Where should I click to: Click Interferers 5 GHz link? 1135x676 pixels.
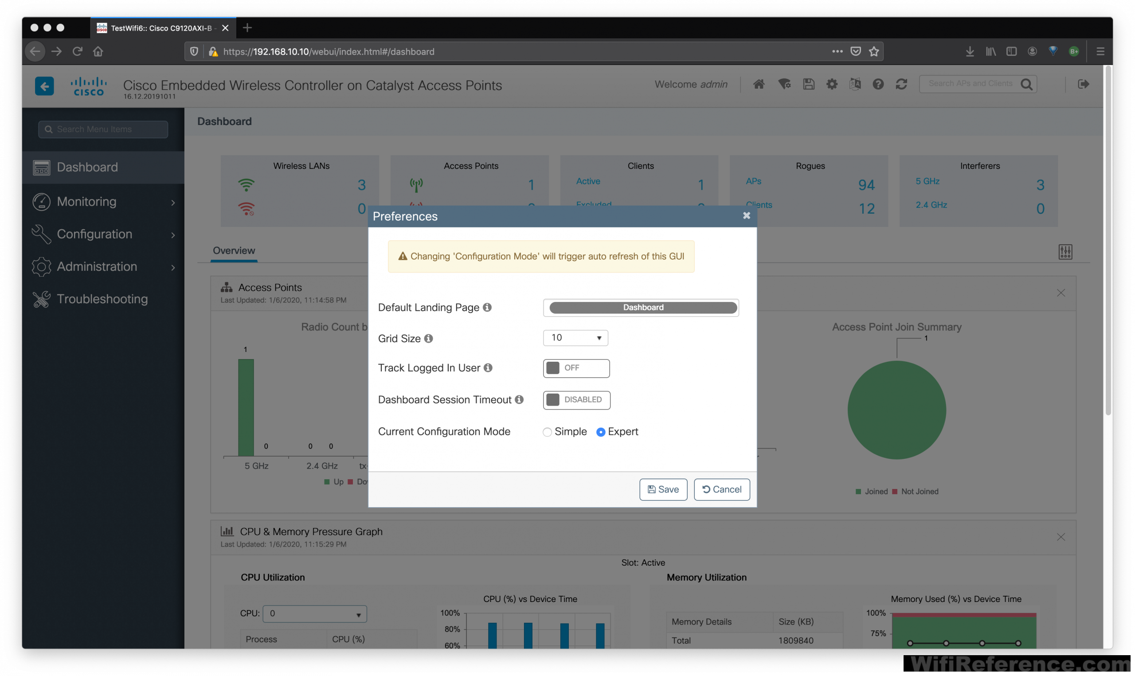[928, 181]
